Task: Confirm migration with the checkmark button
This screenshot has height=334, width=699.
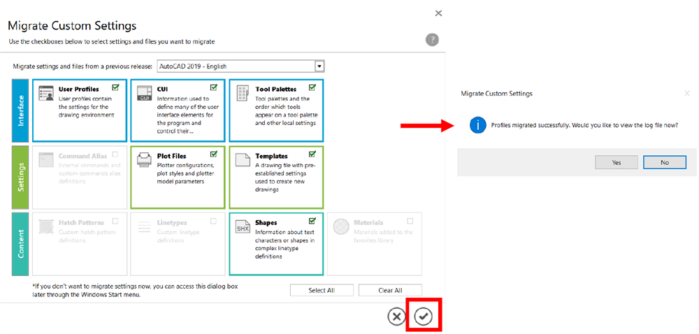Action: point(423,317)
